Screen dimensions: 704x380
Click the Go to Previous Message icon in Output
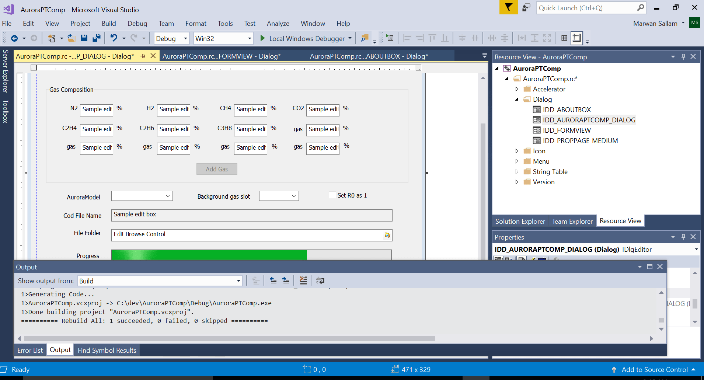click(273, 280)
